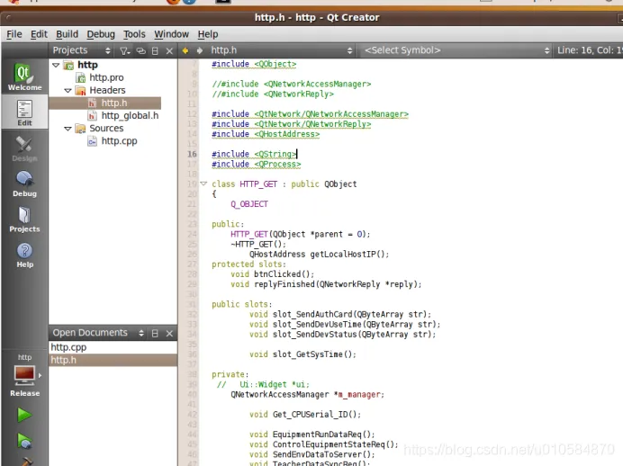
Task: Collapse the Headers folder
Action: (x=68, y=91)
